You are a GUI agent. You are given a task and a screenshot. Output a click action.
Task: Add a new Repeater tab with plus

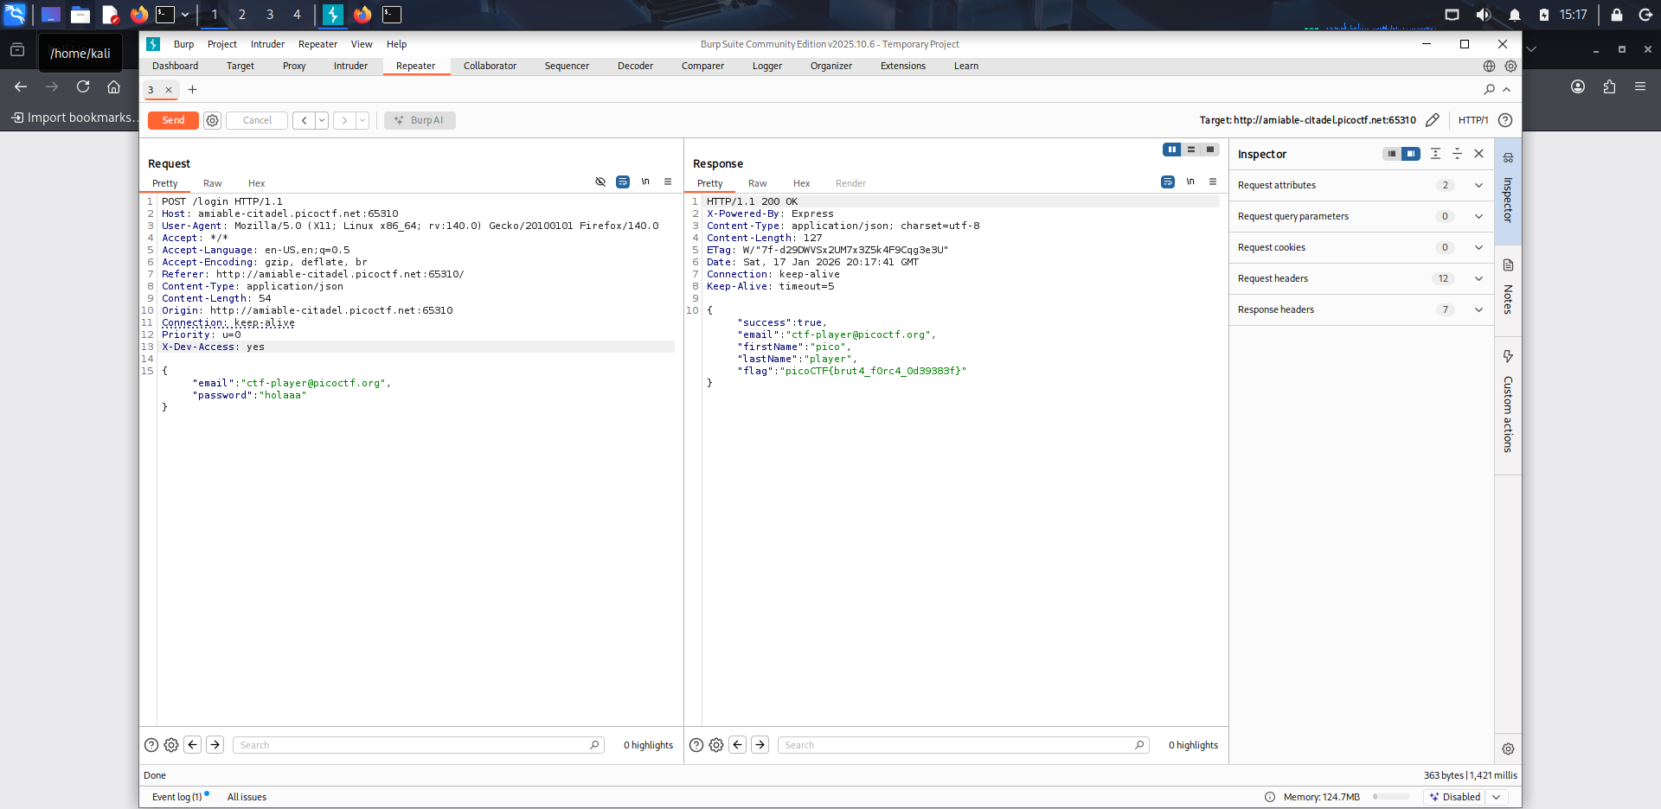tap(192, 89)
